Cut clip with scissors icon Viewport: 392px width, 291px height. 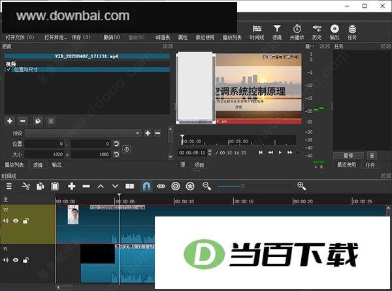click(25, 186)
